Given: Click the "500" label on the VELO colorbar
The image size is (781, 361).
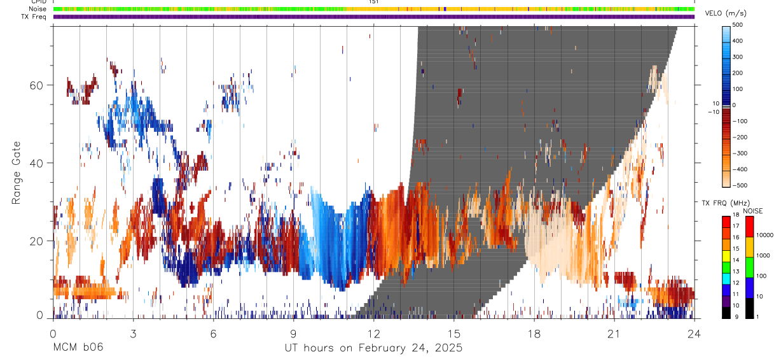Looking at the screenshot, I should [x=738, y=24].
